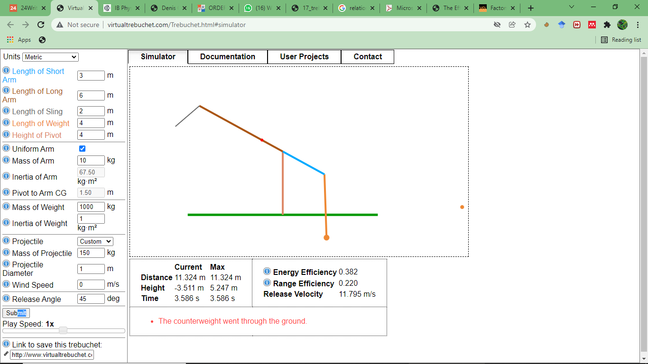The height and width of the screenshot is (364, 648).
Task: Click info icon beside Length of Short Arm
Action: [x=6, y=71]
